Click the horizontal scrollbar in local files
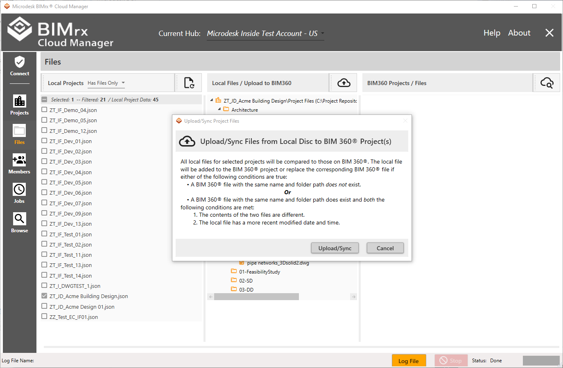This screenshot has height=368, width=563. point(256,297)
